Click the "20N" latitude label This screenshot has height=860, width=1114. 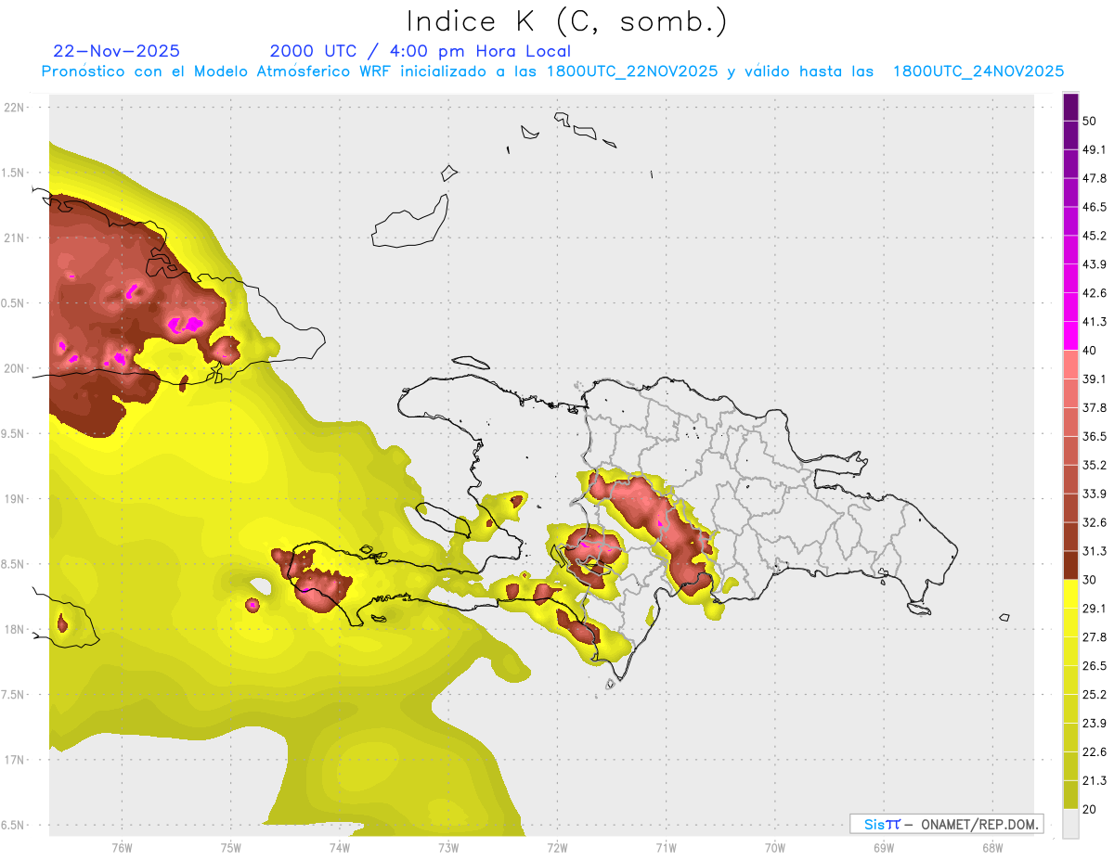13,368
